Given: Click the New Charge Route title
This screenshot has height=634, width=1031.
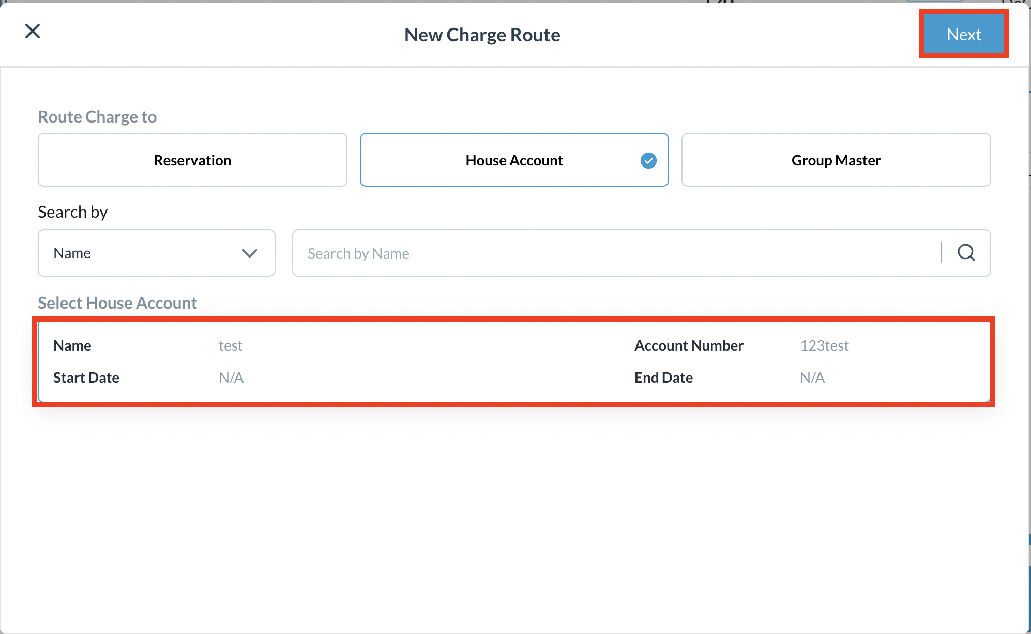Looking at the screenshot, I should point(482,35).
